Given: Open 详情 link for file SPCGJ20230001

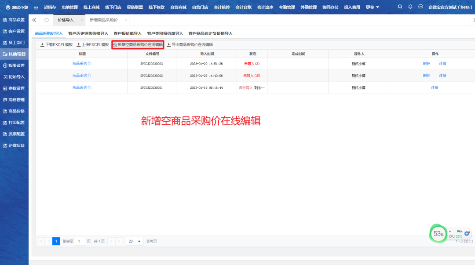Looking at the screenshot, I should pos(435,87).
